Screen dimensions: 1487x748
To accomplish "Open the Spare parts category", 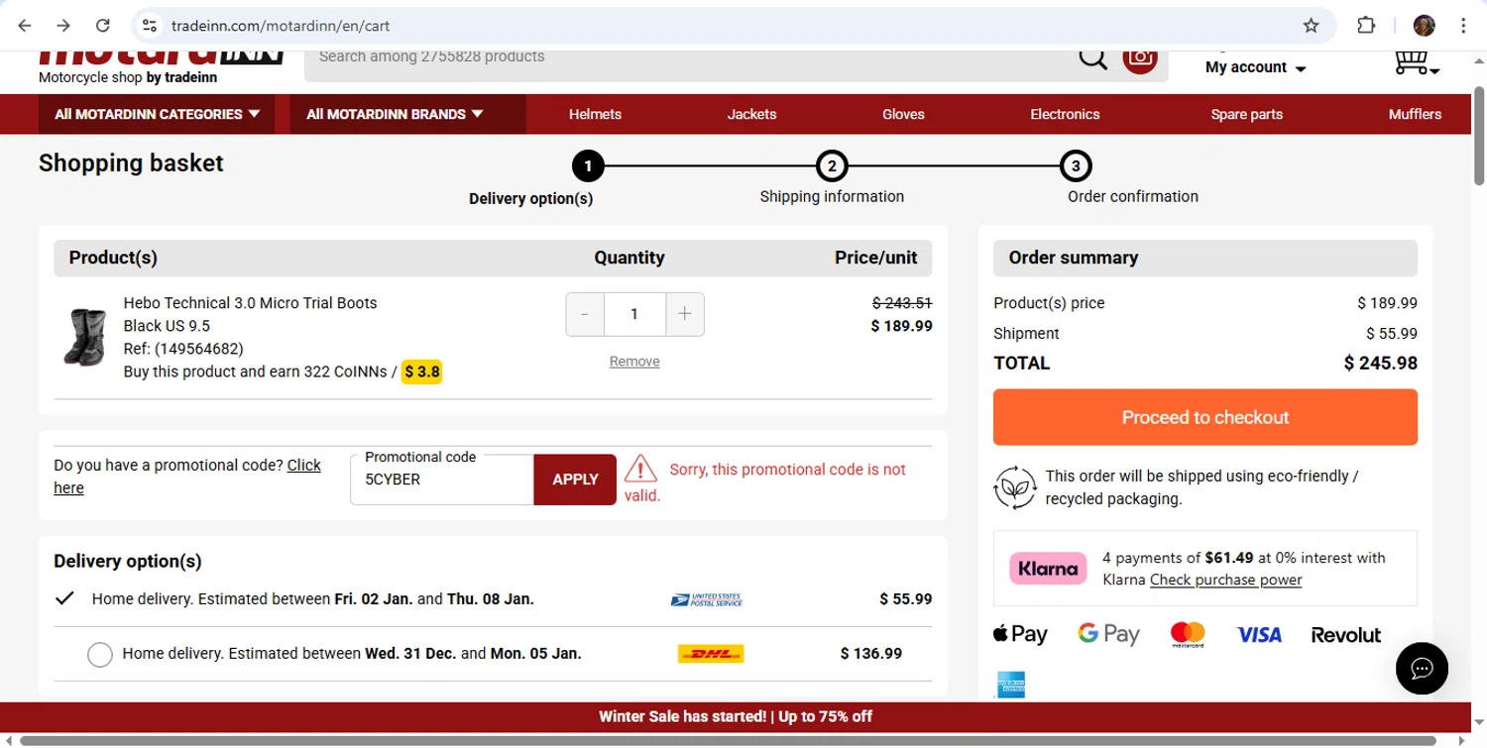I will coord(1246,114).
